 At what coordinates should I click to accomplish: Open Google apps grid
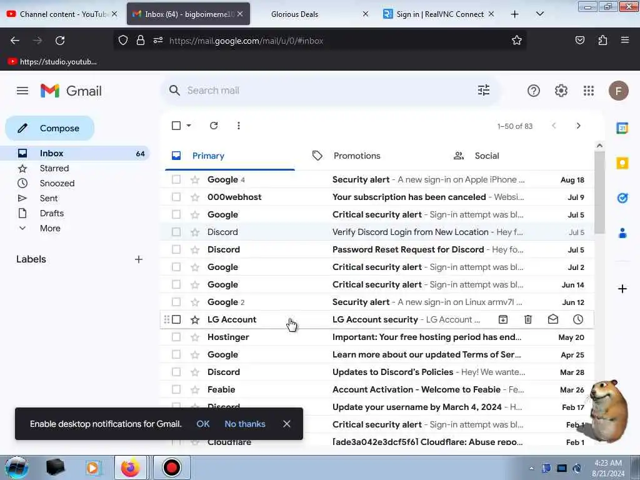click(589, 91)
